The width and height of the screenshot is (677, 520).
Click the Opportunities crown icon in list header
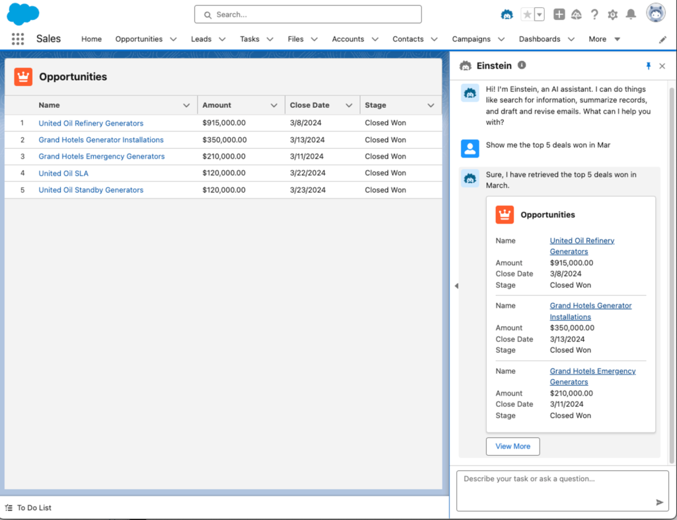click(x=23, y=77)
